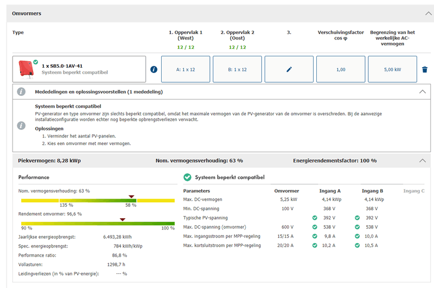
Task: Click the cos φ value field 1,00
Action: [341, 70]
